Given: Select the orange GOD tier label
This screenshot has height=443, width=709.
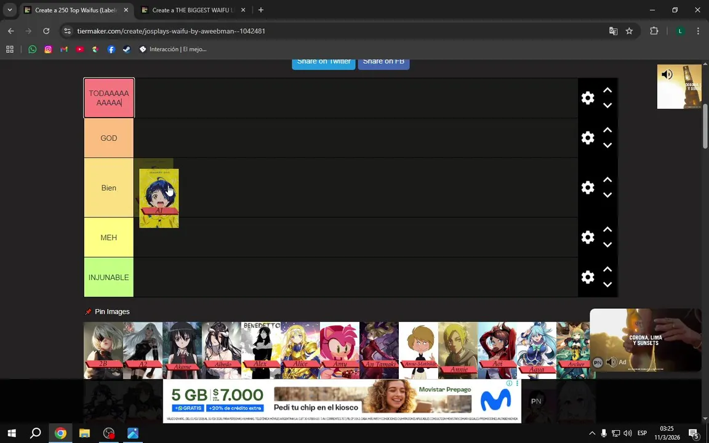Looking at the screenshot, I should [108, 138].
